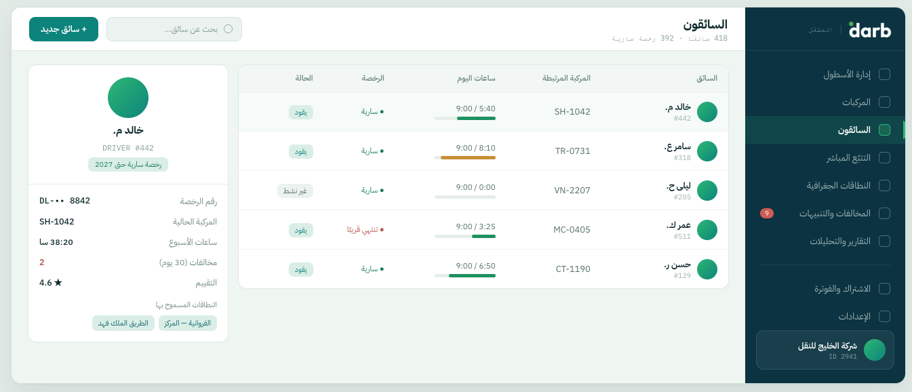Image resolution: width=912 pixels, height=392 pixels.
Task: Open المخالفات والتنبيهات menu item
Action: [825, 214]
